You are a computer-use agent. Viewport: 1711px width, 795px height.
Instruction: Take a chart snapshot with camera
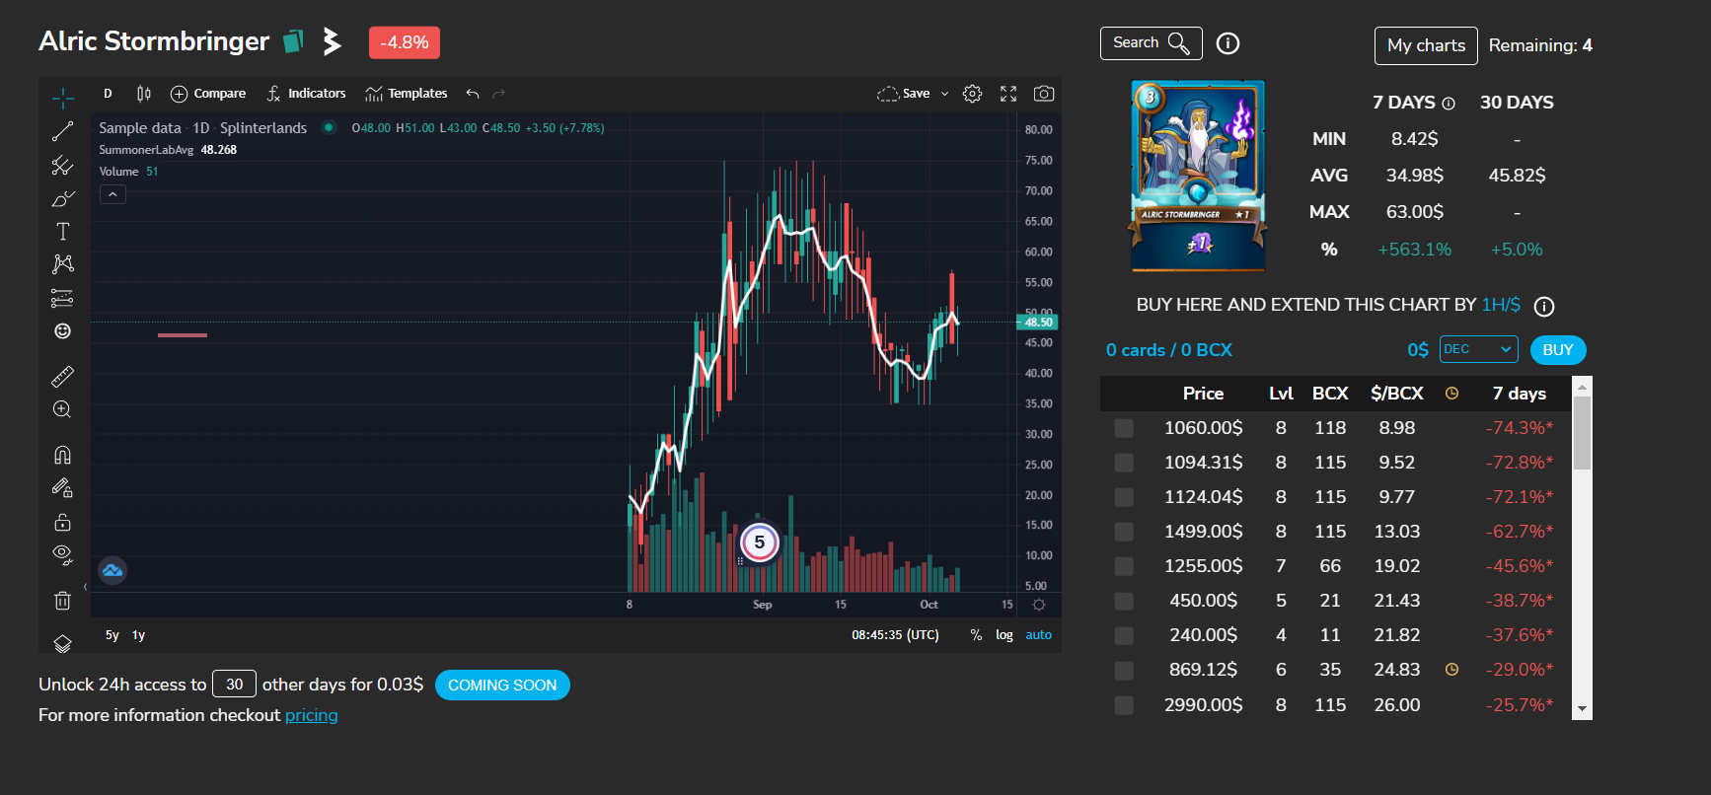coord(1044,94)
